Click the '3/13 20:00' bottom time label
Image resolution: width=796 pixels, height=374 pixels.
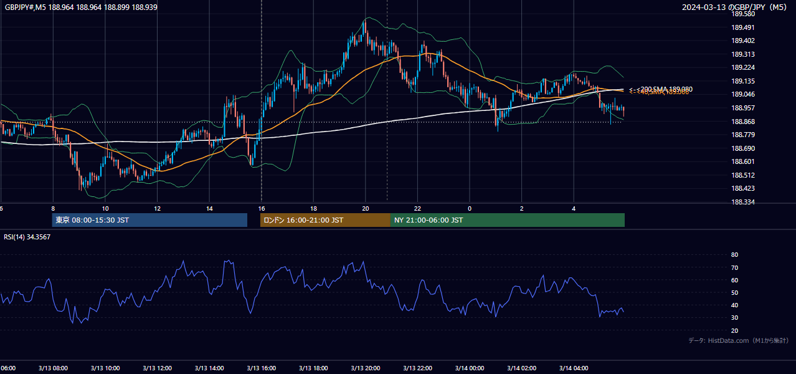(366, 368)
